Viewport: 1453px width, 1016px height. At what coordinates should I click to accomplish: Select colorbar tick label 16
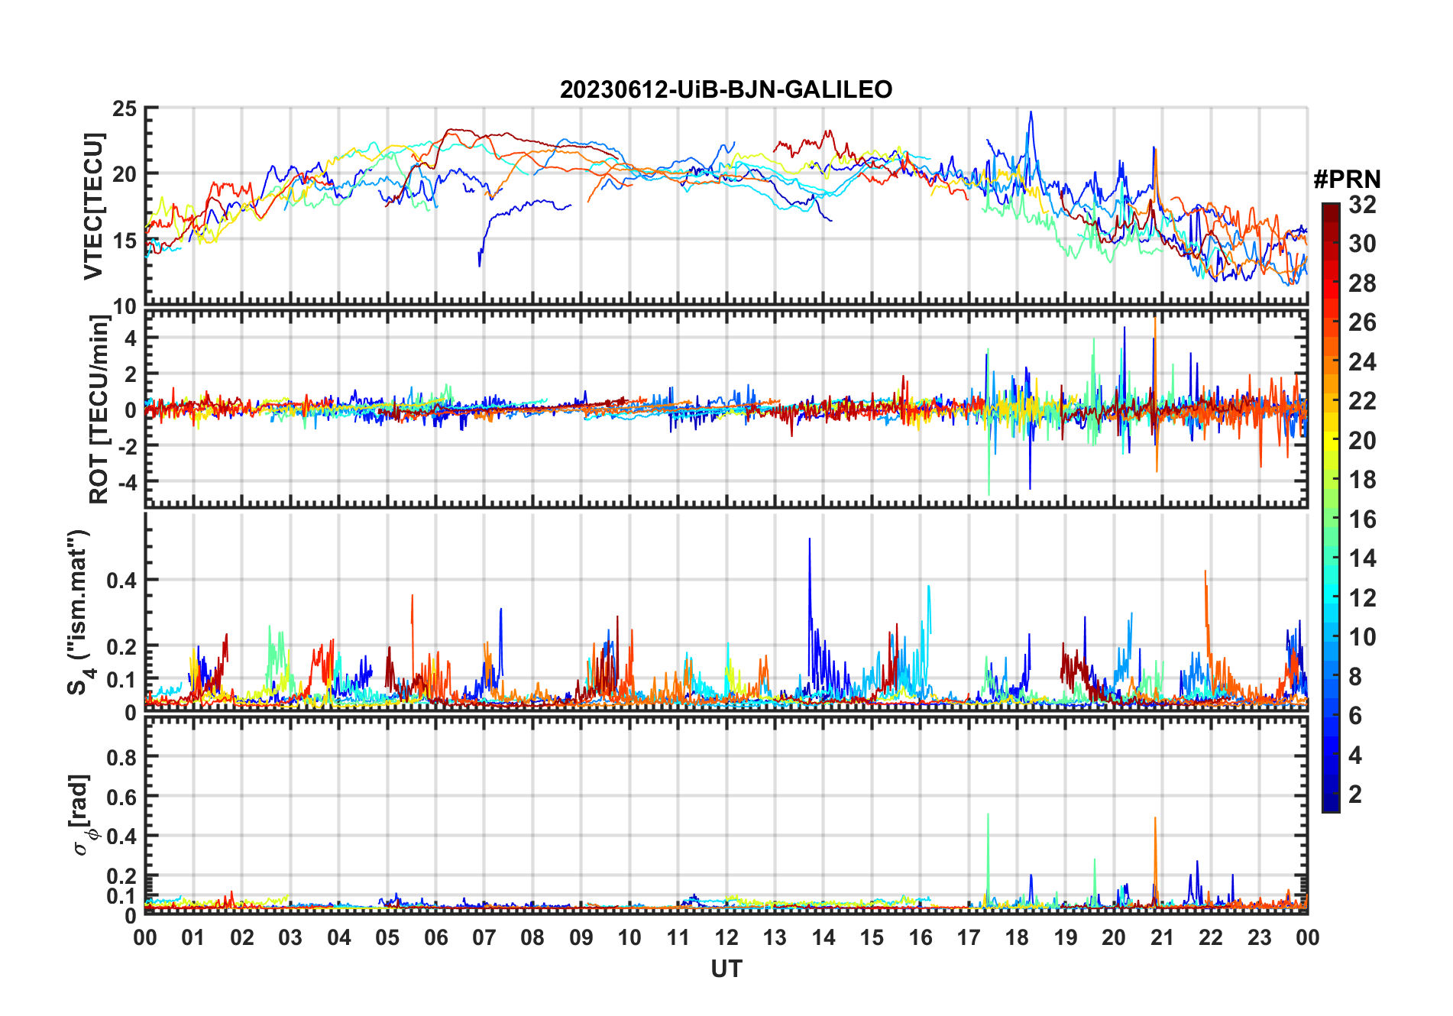point(1362,519)
